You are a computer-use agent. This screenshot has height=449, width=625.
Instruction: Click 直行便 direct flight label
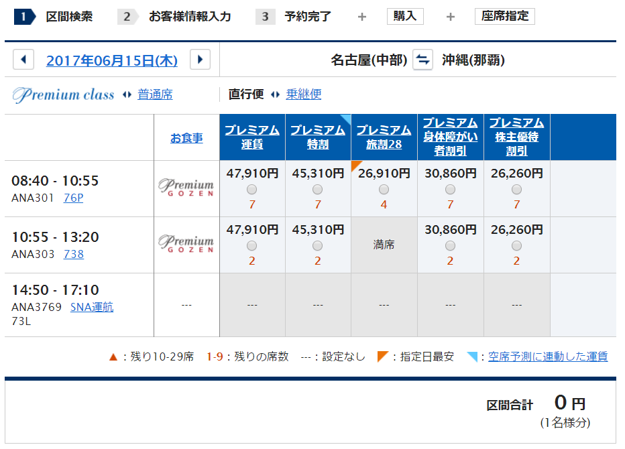(x=246, y=94)
